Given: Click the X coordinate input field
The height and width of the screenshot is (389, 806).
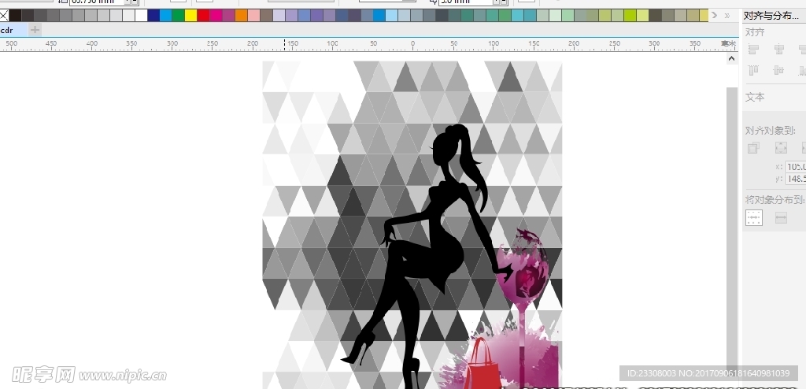Looking at the screenshot, I should (795, 167).
